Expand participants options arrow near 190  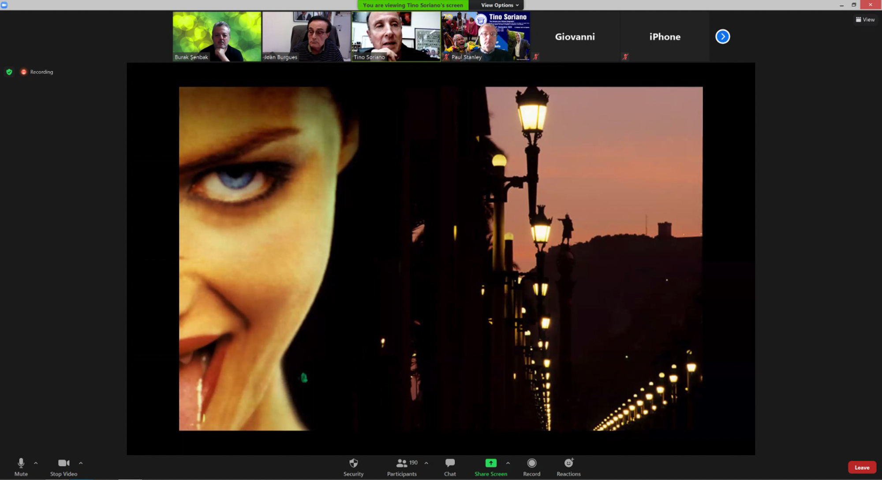[426, 463]
